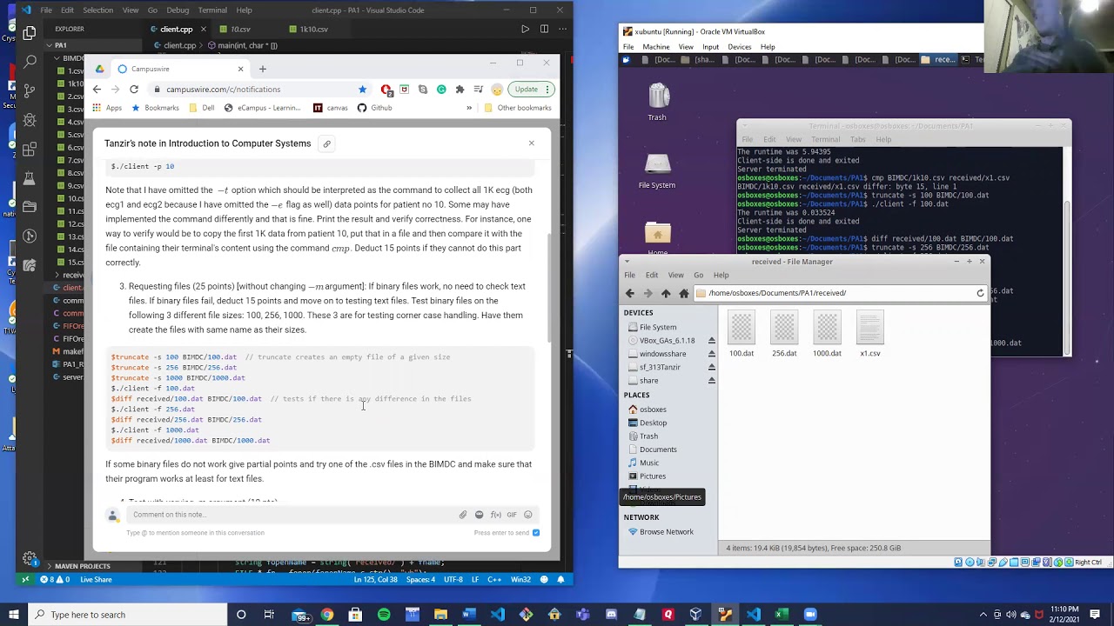Click the Windows search box
The height and width of the screenshot is (626, 1114).
tap(128, 615)
